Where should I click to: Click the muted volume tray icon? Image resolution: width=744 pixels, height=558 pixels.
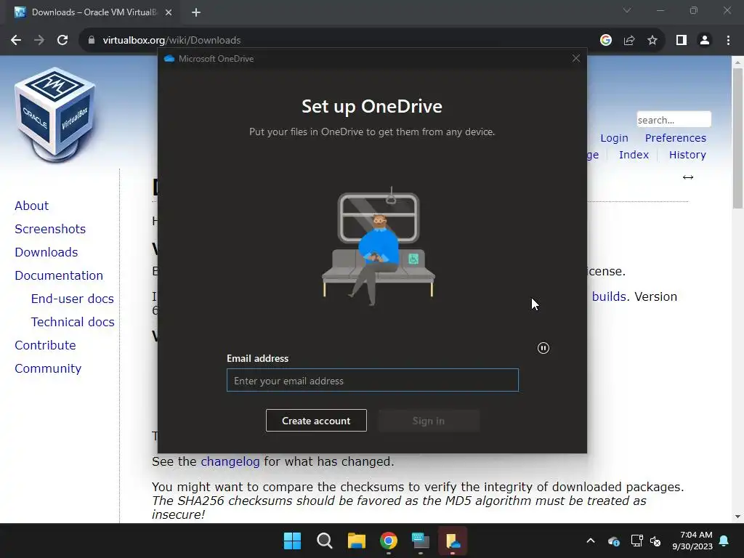(x=655, y=541)
